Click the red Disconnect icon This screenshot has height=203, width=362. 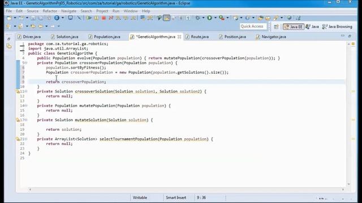[111, 18]
